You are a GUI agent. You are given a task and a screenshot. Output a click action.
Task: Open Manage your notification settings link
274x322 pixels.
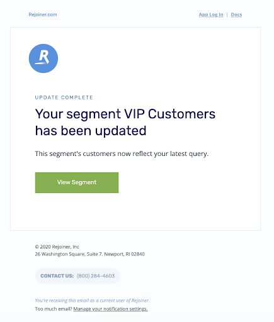(x=111, y=309)
